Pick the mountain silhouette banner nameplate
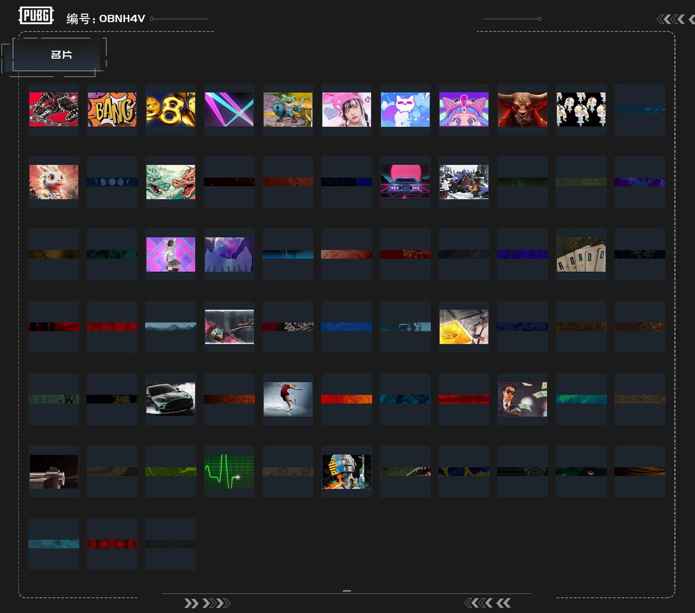This screenshot has height=613, width=695. tap(171, 327)
